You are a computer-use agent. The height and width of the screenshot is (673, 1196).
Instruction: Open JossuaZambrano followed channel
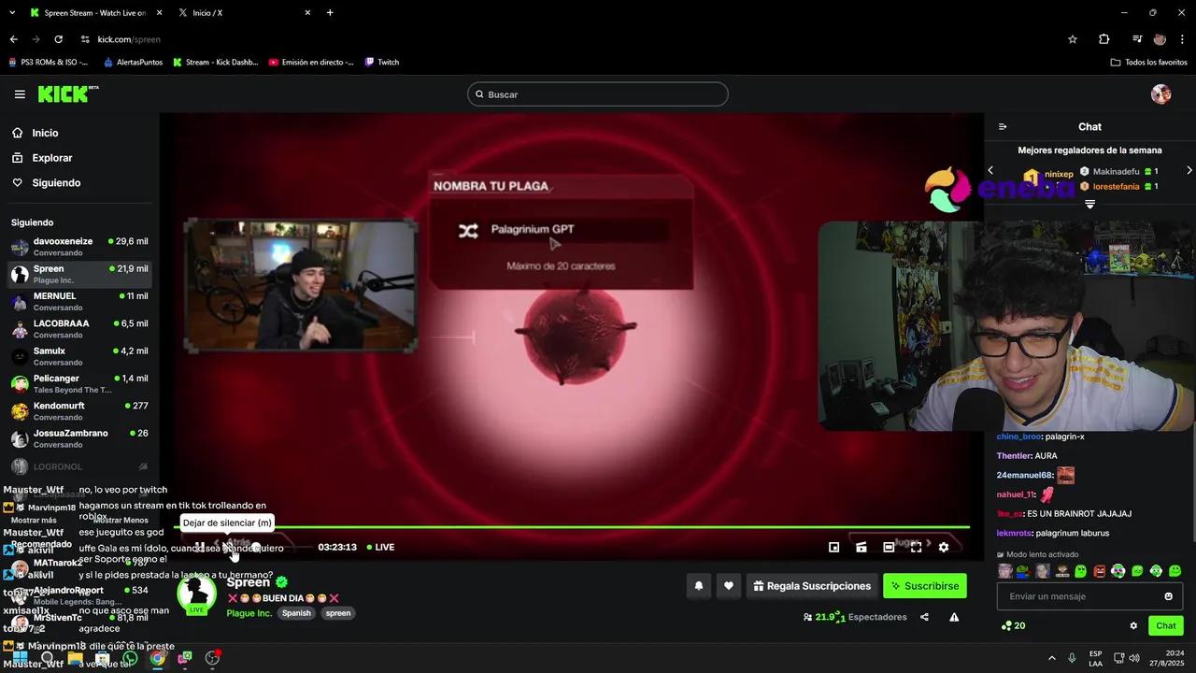[x=79, y=438]
